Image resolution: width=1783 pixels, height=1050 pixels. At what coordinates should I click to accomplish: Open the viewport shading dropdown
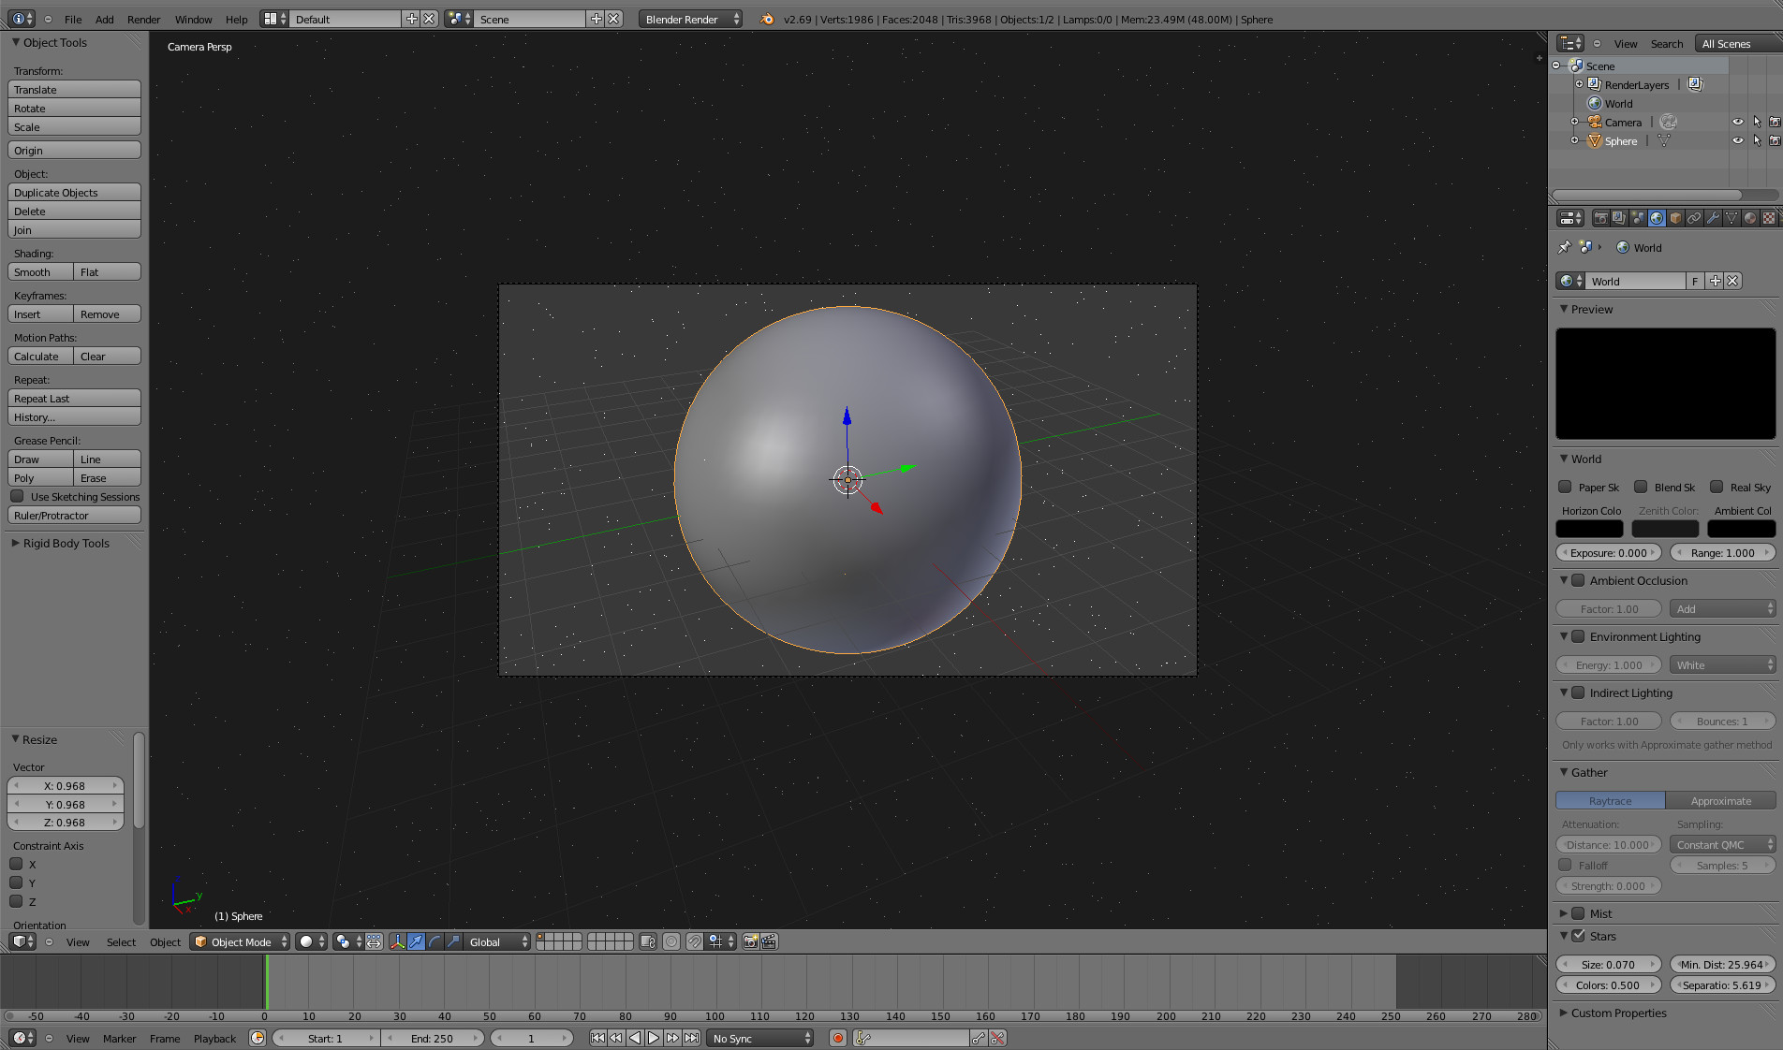click(x=312, y=941)
